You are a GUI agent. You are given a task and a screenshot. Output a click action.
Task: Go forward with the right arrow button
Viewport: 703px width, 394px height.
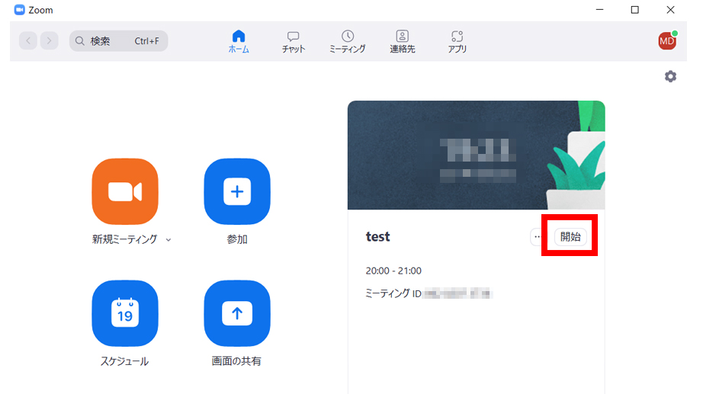50,41
